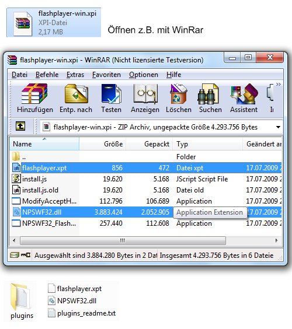Click the NPSWF32_Flash application icon
Viewport: 292px width, 329px height.
[x=16, y=223]
